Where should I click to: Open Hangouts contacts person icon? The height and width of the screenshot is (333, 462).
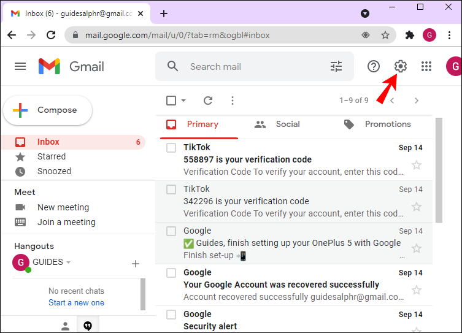pyautogui.click(x=66, y=326)
